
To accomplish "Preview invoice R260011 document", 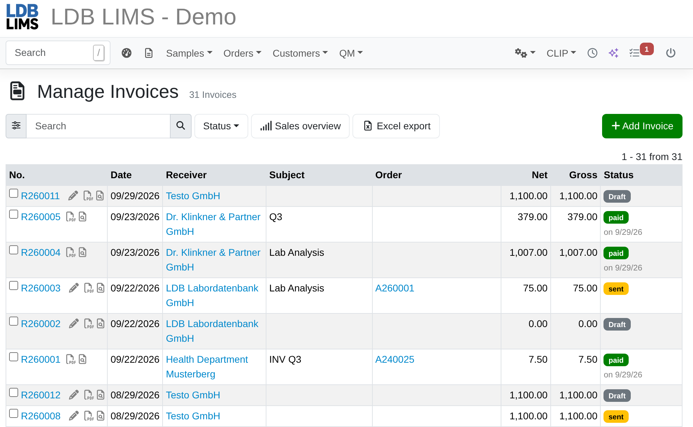I will pyautogui.click(x=100, y=196).
